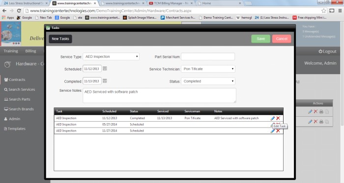Print the first contract in Actions column

click(x=321, y=112)
